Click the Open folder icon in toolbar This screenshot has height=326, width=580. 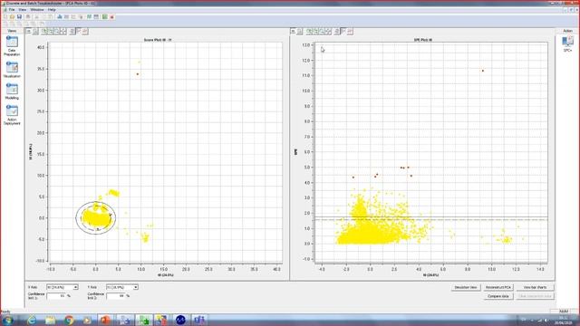pos(12,16)
